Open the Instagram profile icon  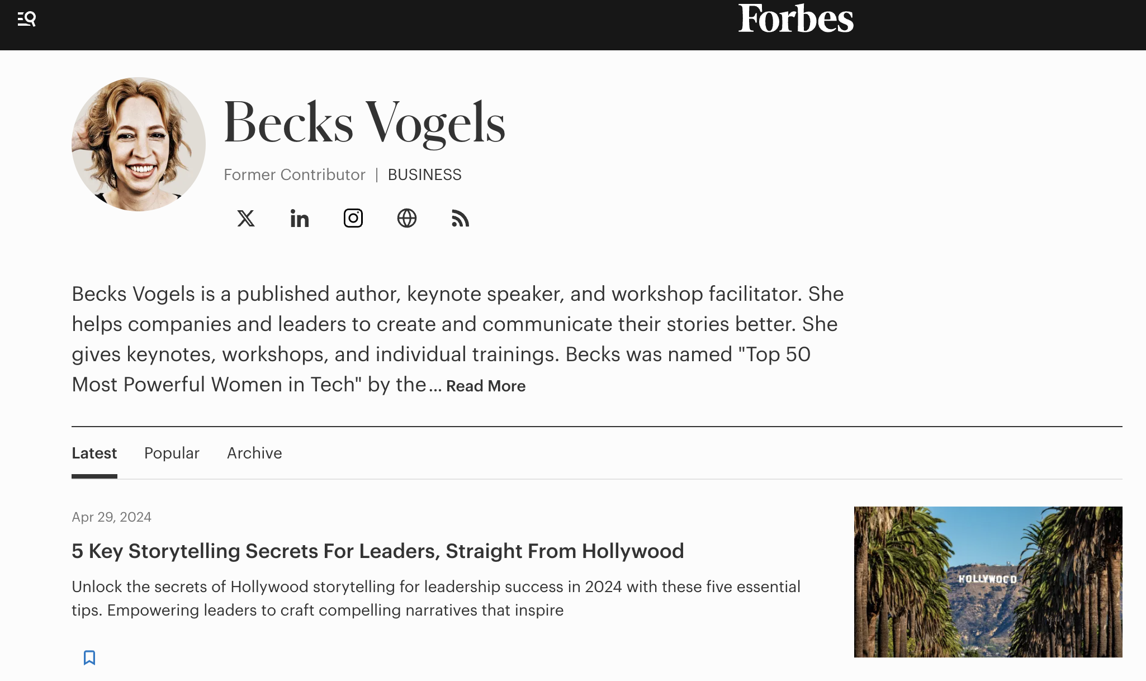tap(353, 218)
